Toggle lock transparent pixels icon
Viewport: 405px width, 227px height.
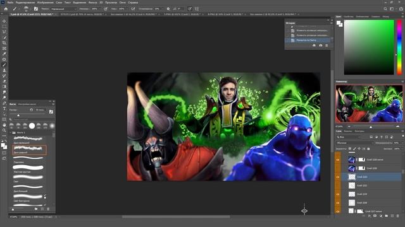pos(350,149)
